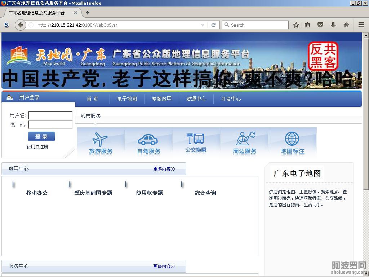Expand the URL bar history dropdown
Image resolution: width=369 pixels, height=277 pixels.
[203, 25]
